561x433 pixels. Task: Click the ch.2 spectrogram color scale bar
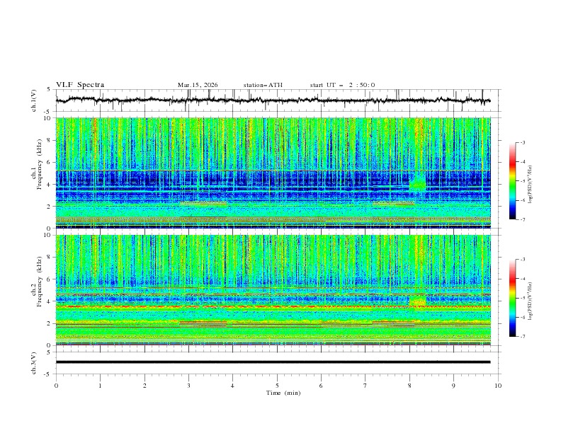click(x=512, y=298)
